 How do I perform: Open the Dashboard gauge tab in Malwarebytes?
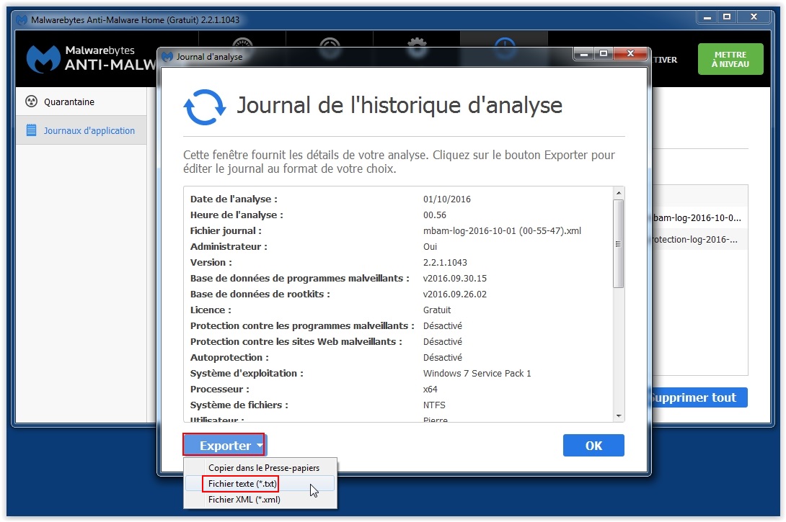pos(242,47)
